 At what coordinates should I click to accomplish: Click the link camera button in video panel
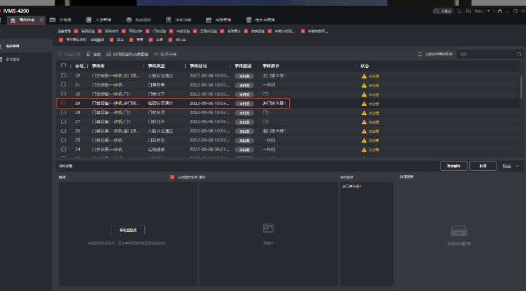[x=127, y=230]
